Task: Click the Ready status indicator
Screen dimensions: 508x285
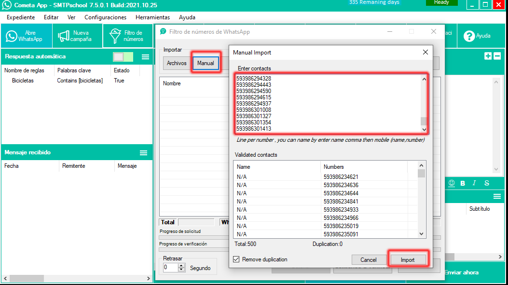Action: (441, 2)
